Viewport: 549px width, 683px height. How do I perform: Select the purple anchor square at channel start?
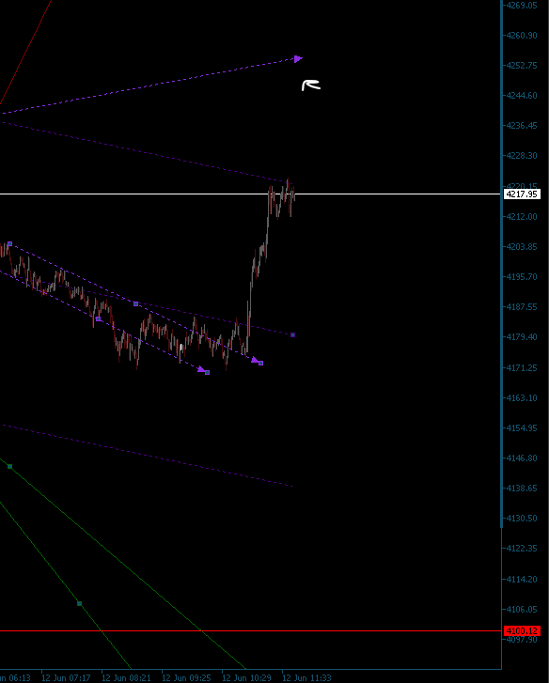(10, 244)
